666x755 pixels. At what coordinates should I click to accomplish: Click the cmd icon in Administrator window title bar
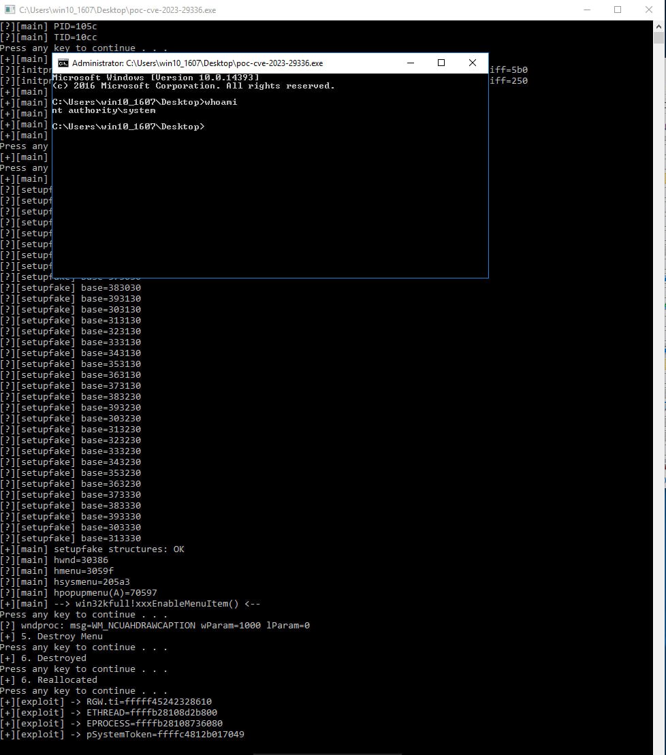pyautogui.click(x=63, y=63)
